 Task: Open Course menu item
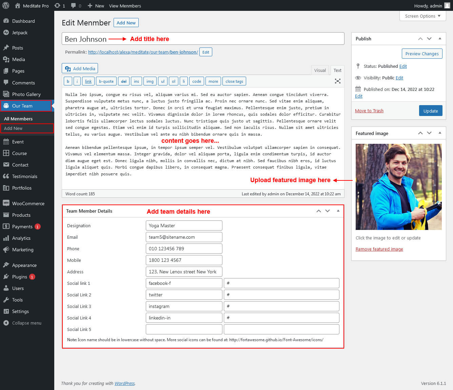point(27,153)
